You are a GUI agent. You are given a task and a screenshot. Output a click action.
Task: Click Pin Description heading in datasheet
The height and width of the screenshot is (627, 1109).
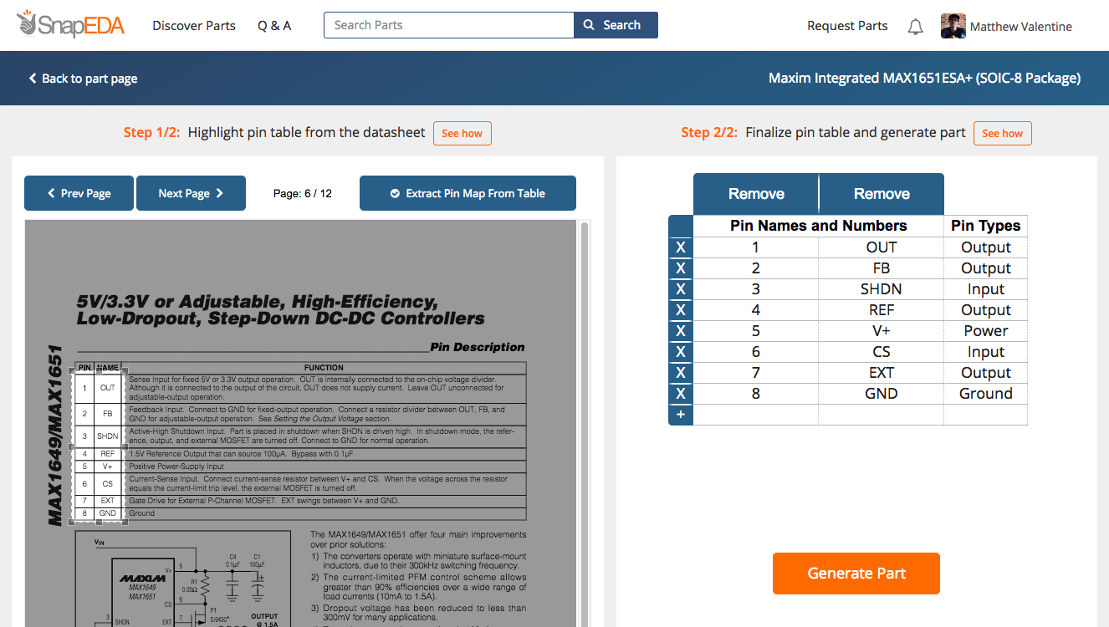click(x=478, y=347)
